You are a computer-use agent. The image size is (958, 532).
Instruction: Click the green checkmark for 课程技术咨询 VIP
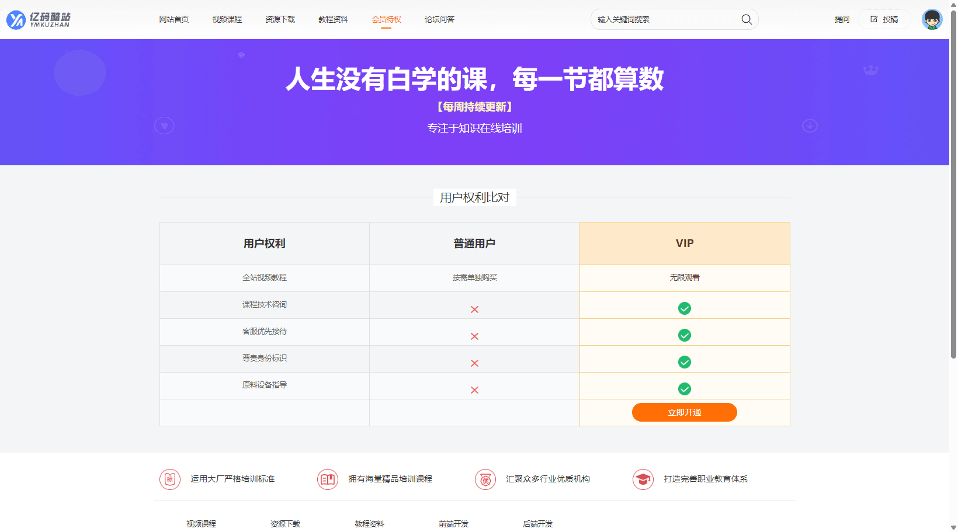click(x=684, y=308)
